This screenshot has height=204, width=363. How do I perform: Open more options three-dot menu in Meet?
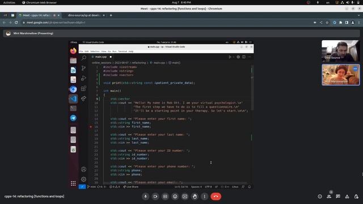(x=204, y=197)
